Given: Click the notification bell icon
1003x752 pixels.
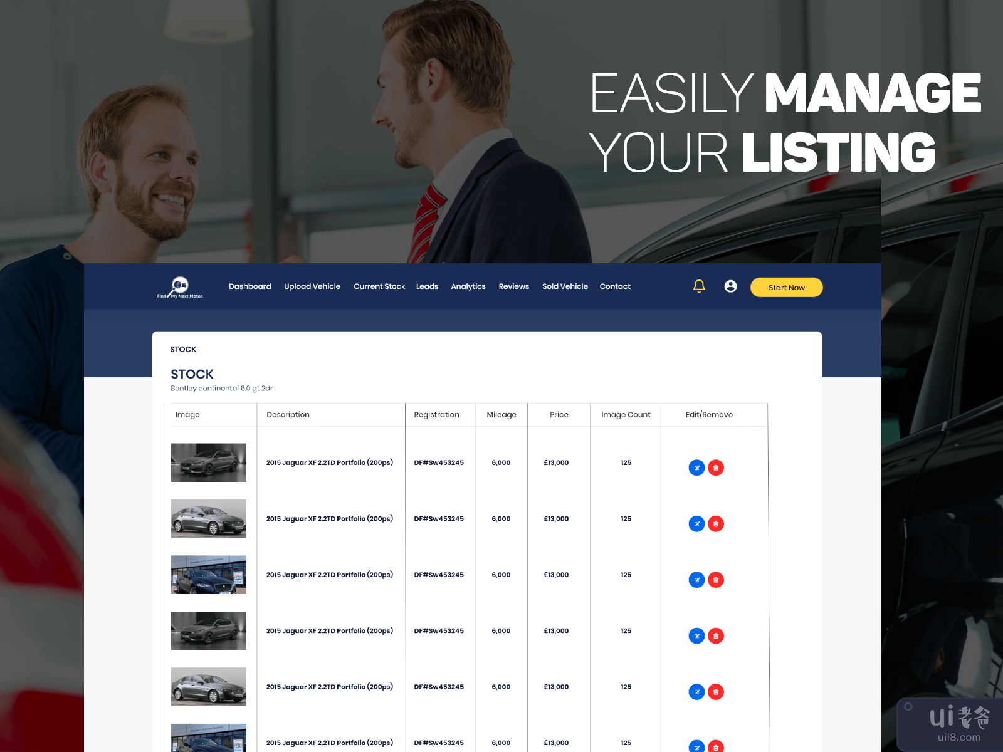Looking at the screenshot, I should 699,286.
